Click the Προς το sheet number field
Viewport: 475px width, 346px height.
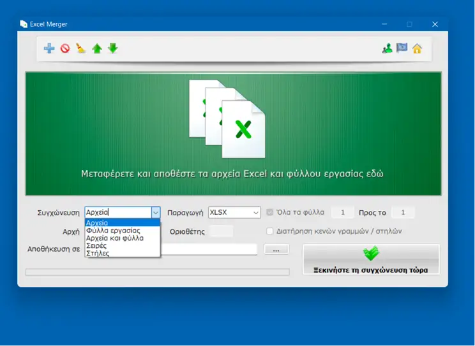coord(403,213)
